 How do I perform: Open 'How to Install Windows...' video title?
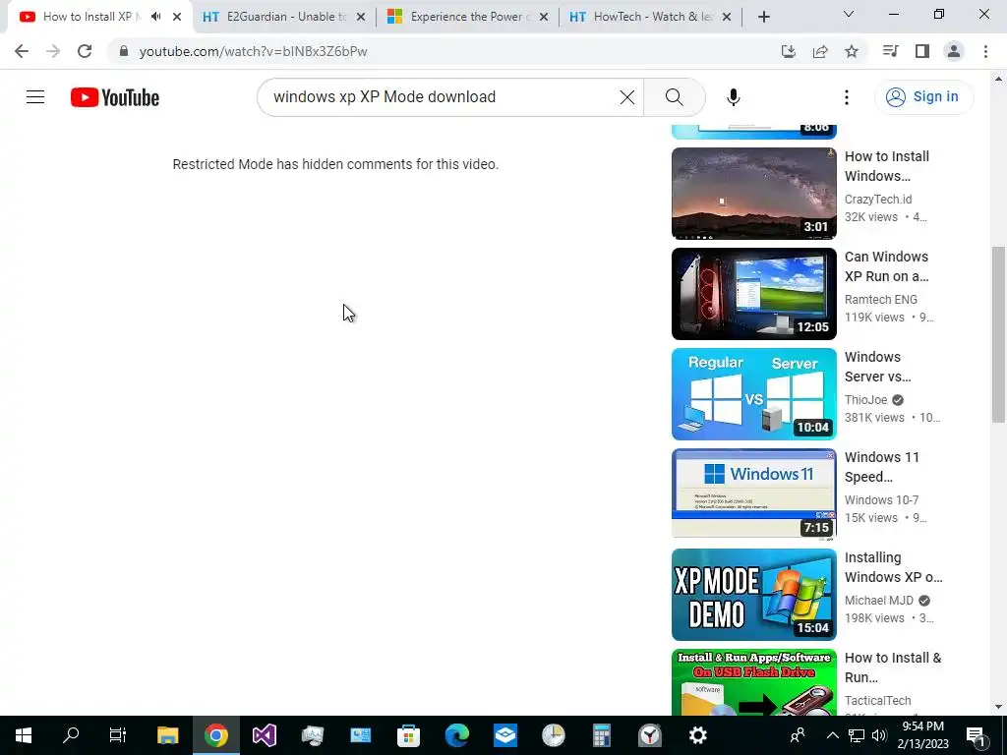[887, 166]
